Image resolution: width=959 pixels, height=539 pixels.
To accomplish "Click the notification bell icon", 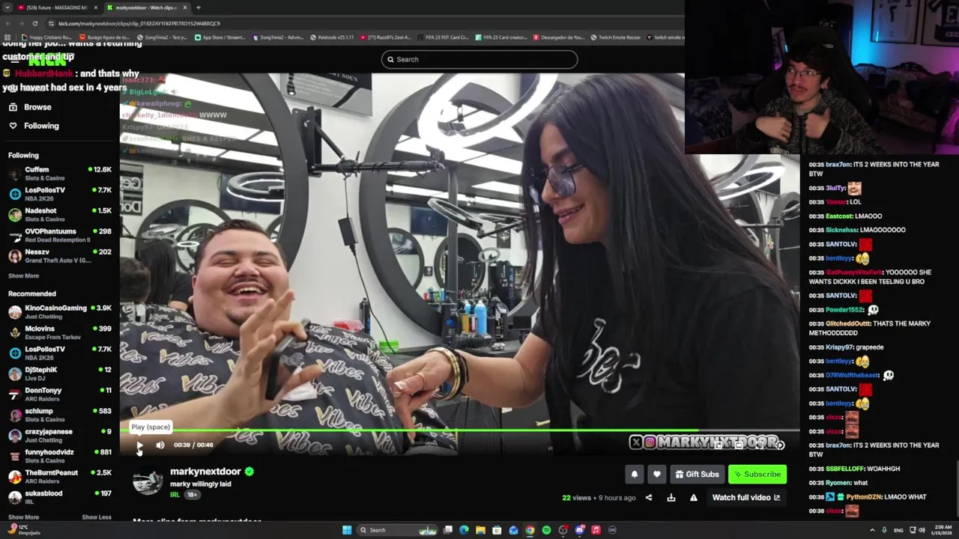I will click(x=635, y=474).
